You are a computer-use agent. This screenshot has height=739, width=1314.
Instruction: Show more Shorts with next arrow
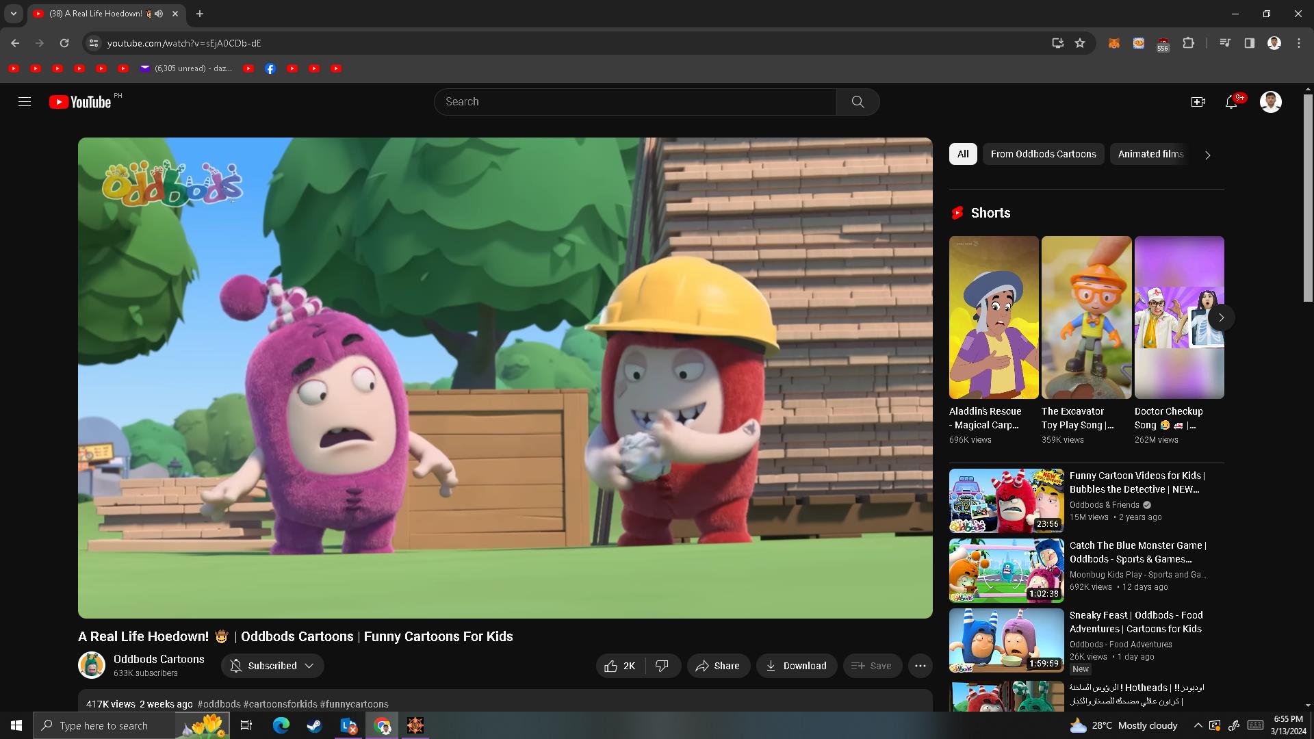pyautogui.click(x=1221, y=317)
